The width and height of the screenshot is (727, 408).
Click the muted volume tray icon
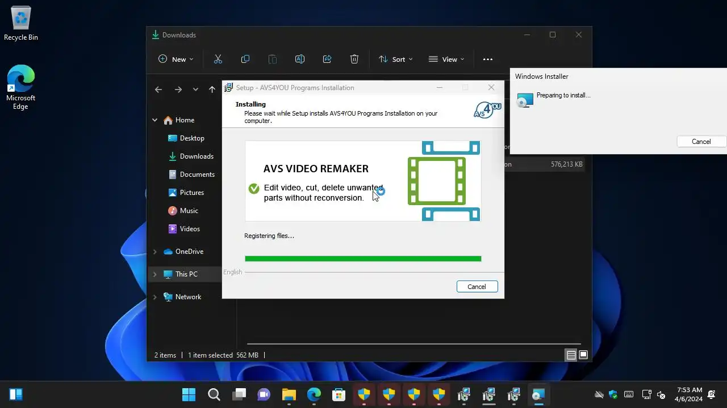pyautogui.click(x=661, y=394)
